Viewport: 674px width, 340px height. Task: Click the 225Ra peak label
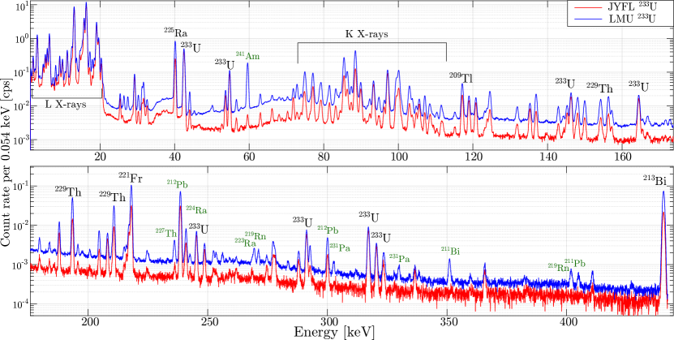[x=176, y=33]
